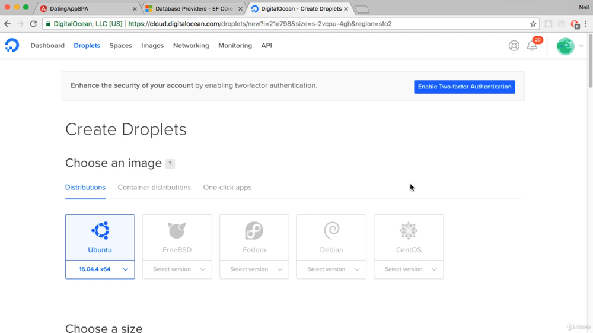This screenshot has height=333, width=593.
Task: Go to the Dashboard nav item
Action: point(47,45)
